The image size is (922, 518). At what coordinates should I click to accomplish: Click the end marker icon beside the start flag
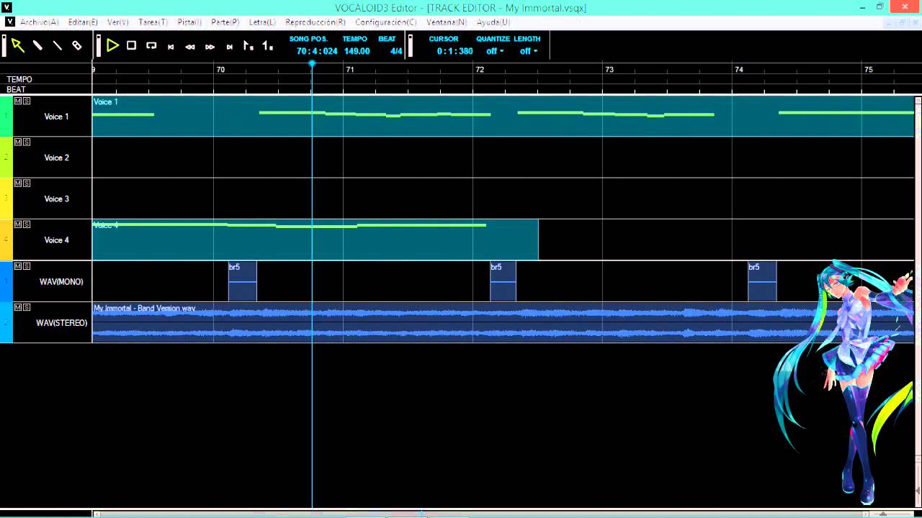pos(267,45)
